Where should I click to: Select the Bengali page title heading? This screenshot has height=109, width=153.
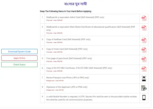point(75,4)
